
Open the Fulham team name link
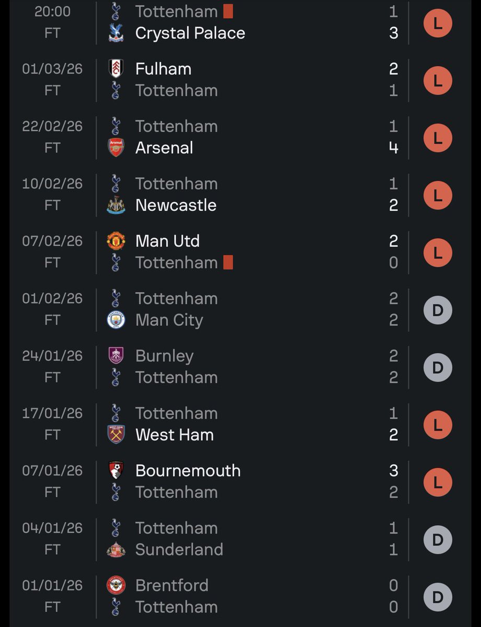point(163,69)
